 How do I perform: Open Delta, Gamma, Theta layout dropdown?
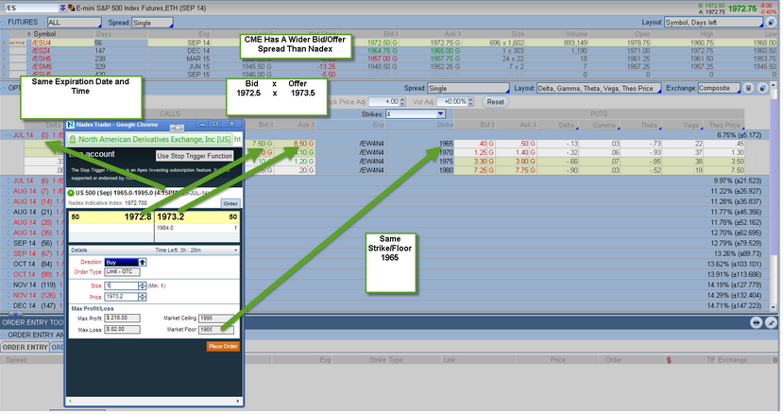coord(598,89)
